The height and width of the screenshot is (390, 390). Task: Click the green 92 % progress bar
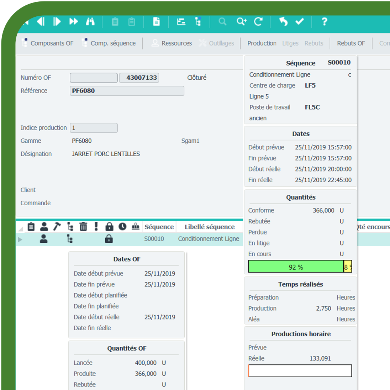click(295, 267)
